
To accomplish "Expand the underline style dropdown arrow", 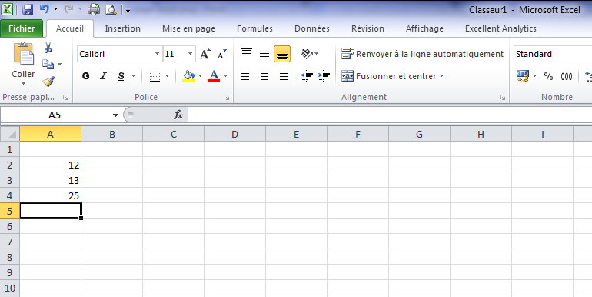I will point(133,76).
